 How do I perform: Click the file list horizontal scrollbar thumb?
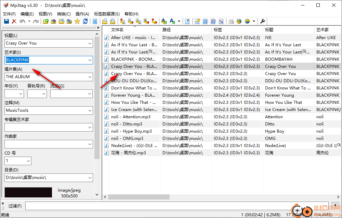(139, 197)
